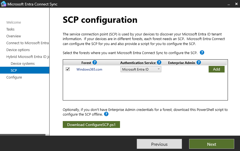Open the Microsoft Entra ID authentication dropdown

[x=141, y=69]
